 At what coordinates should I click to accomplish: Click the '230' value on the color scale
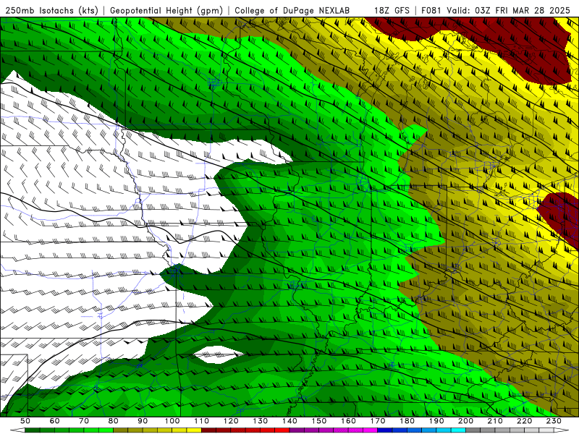(x=554, y=421)
